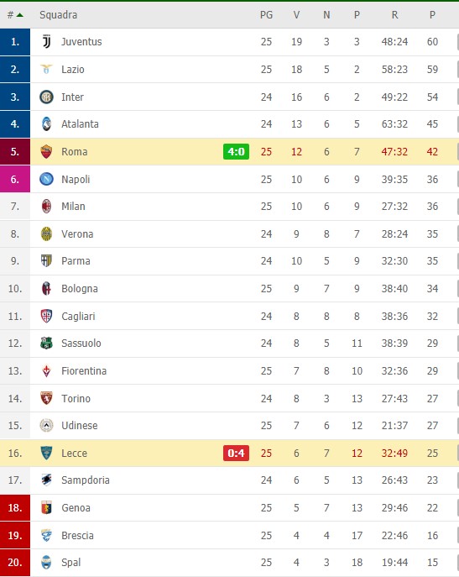Screen dimensions: 459x577
Task: Click the Napoli blue N logo
Action: pyautogui.click(x=46, y=179)
